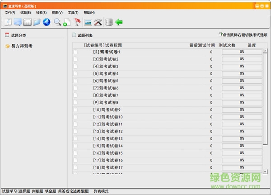Click the red flag toolbar icon
The width and height of the screenshot is (271, 195).
77,22
